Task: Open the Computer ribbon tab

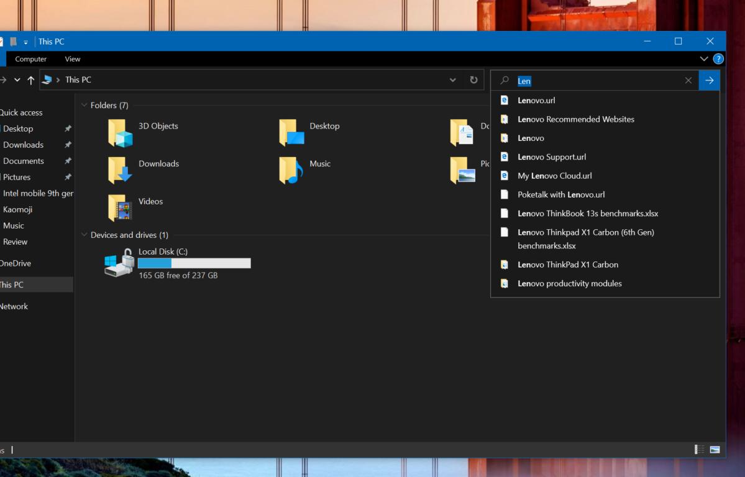Action: [31, 59]
